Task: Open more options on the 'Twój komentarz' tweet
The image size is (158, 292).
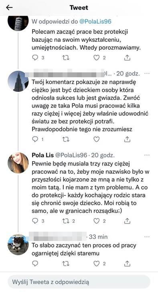Action: [x=147, y=74]
